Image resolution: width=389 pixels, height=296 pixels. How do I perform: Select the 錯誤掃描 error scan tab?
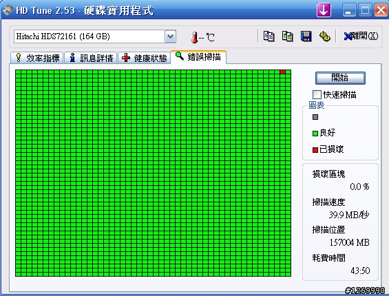click(x=198, y=57)
